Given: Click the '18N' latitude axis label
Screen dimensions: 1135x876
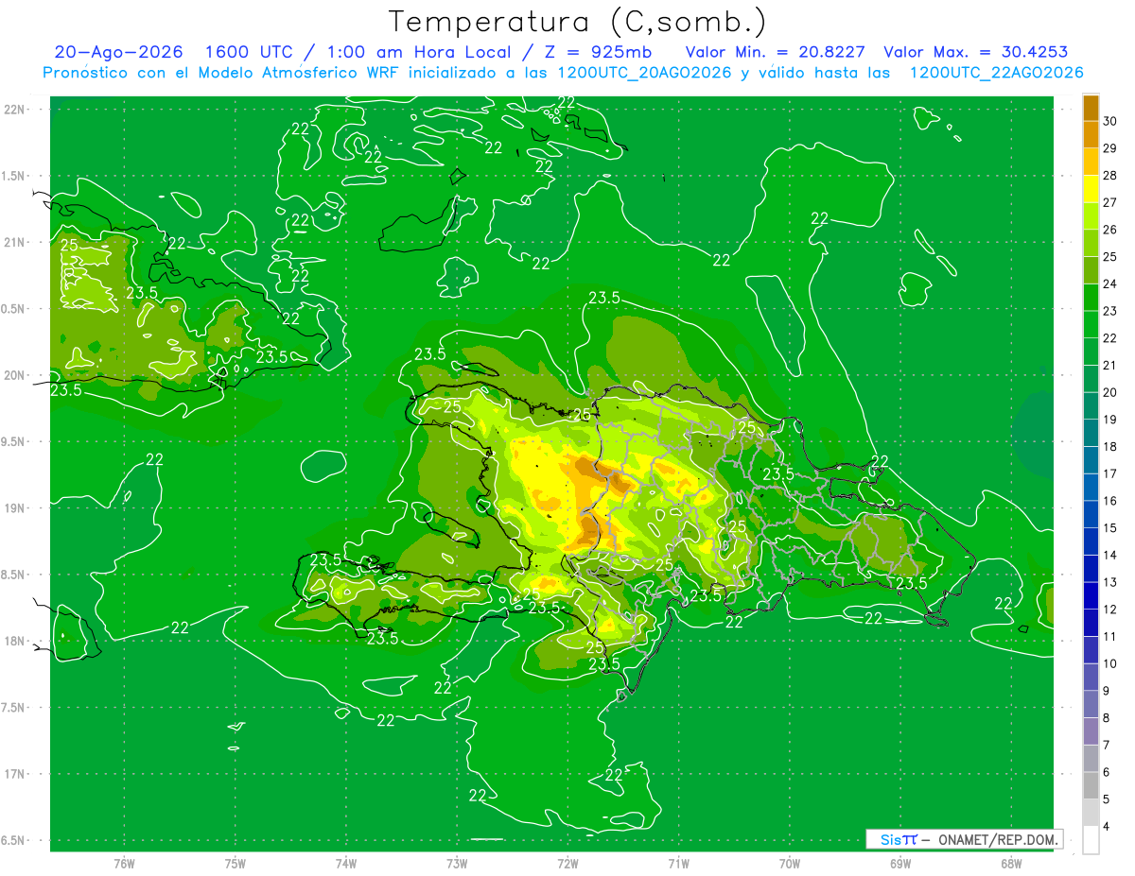Looking at the screenshot, I should tap(13, 641).
